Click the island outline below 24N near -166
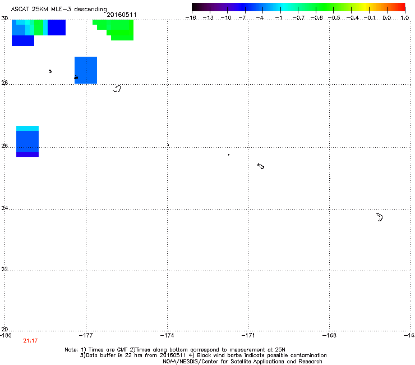The width and height of the screenshot is (415, 365). tap(380, 217)
